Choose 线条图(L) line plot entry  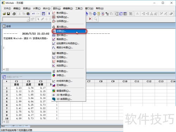pyautogui.click(x=69, y=65)
